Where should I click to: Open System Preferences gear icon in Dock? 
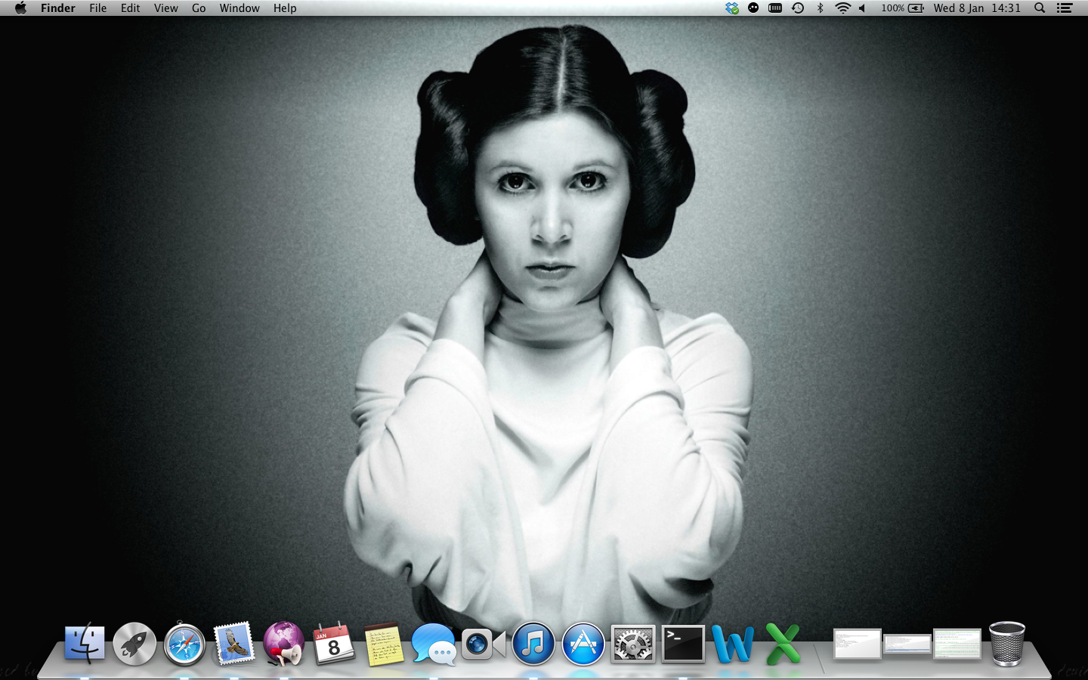pos(633,644)
